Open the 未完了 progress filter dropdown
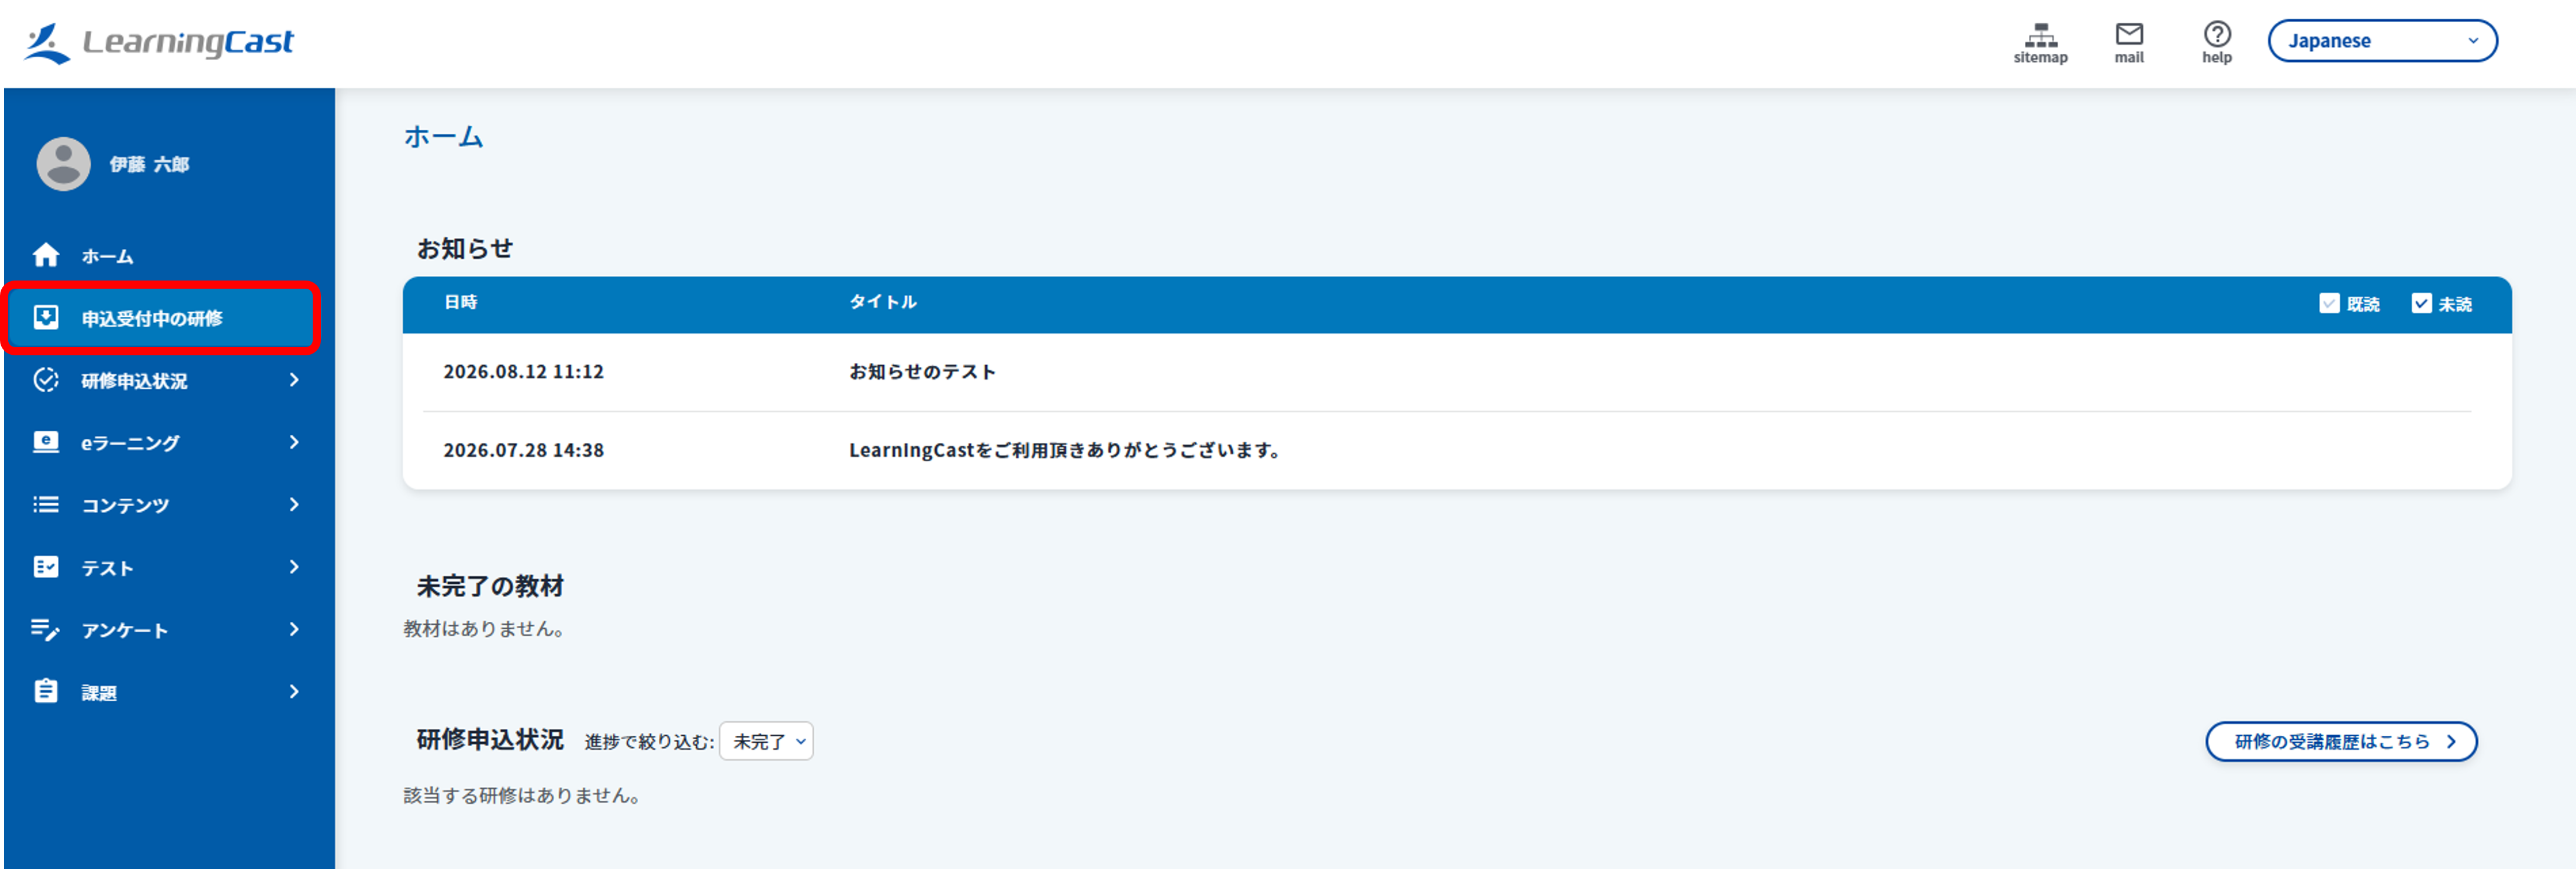The height and width of the screenshot is (869, 2576). pos(766,741)
